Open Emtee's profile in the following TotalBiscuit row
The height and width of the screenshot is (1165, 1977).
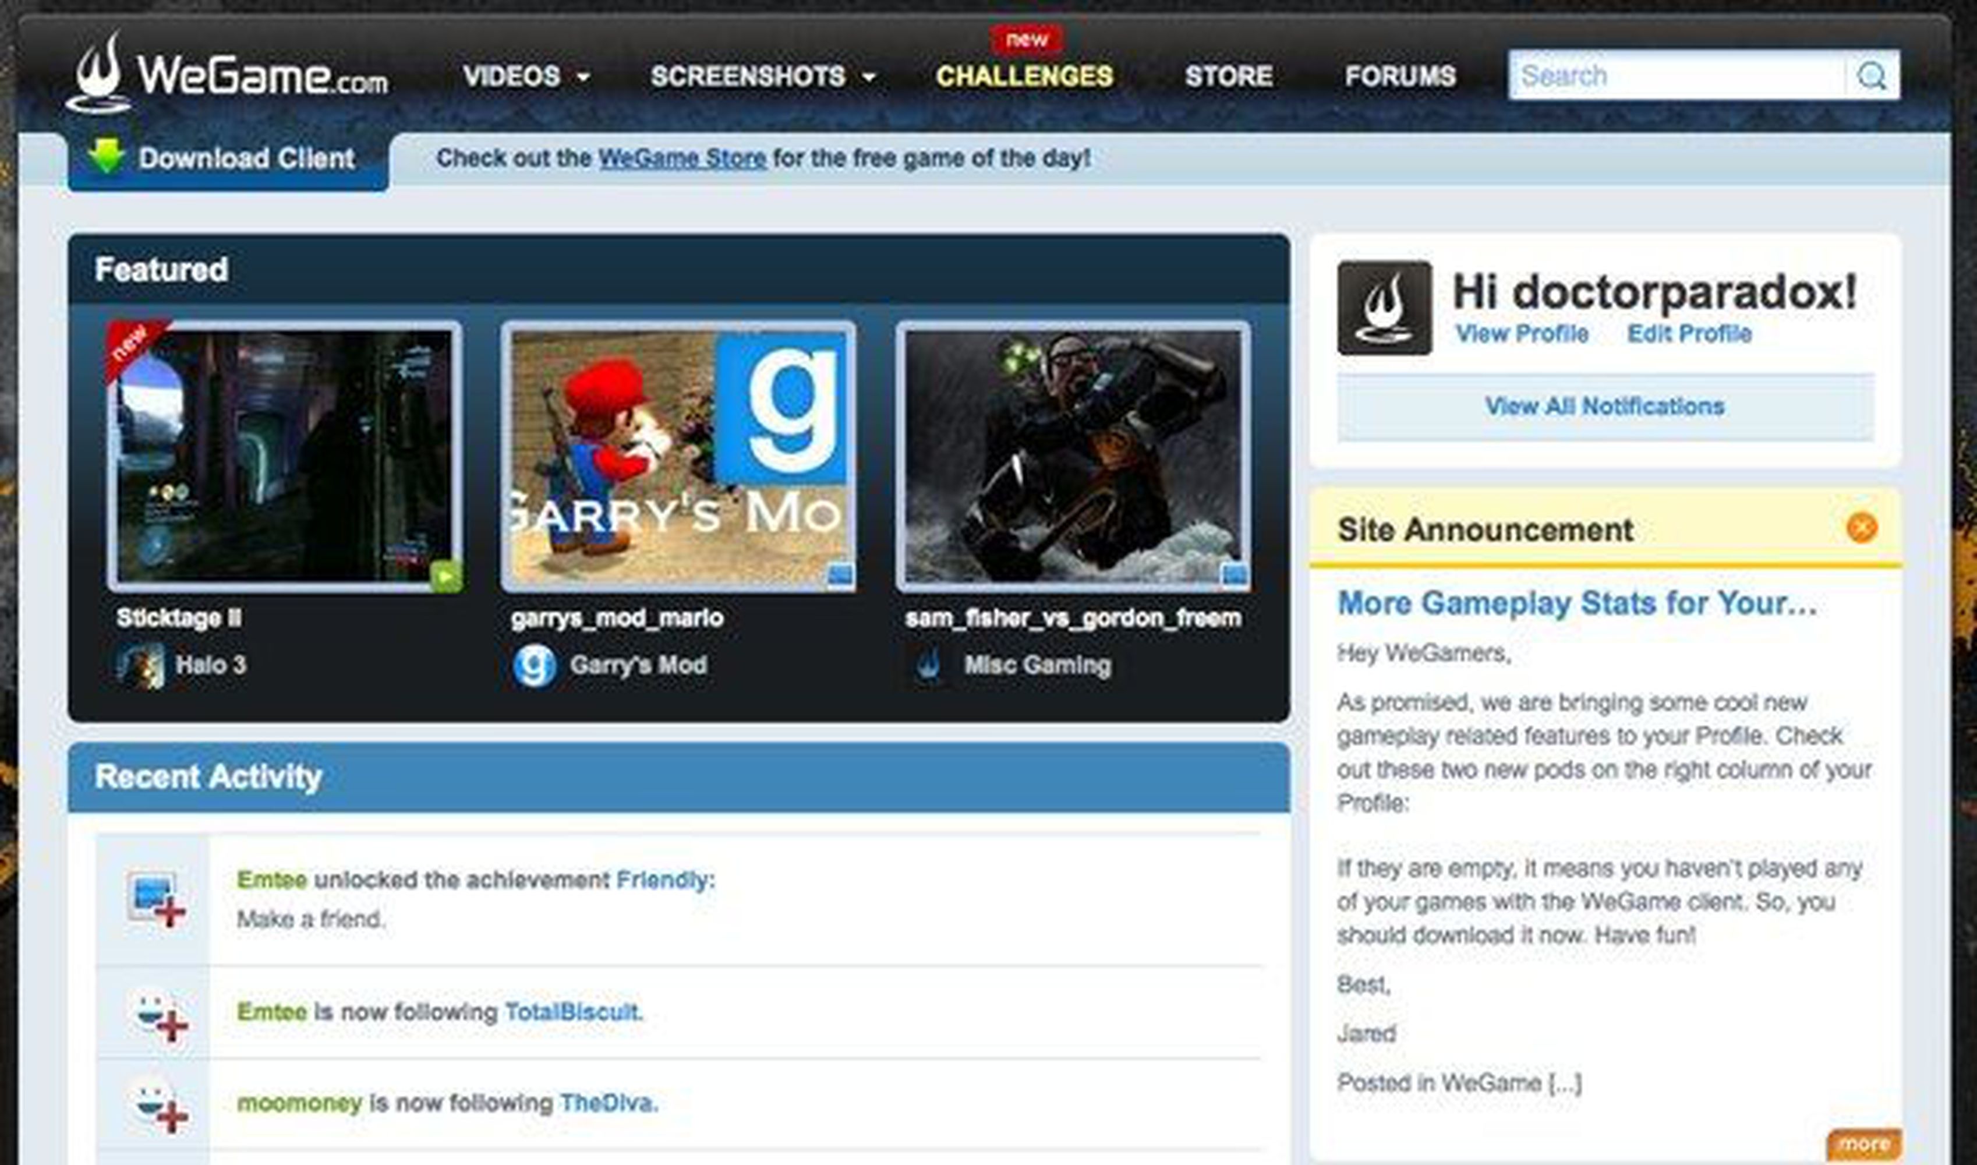271,1012
